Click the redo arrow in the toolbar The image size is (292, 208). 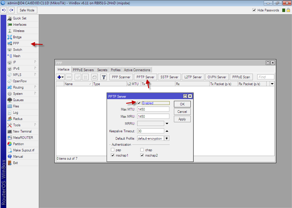coord(11,10)
